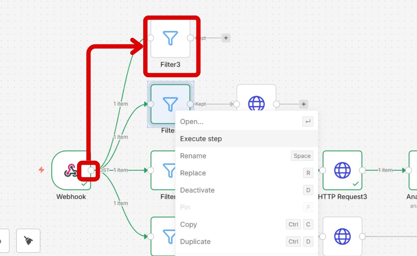Click the HTTP Request3 globe node

tap(342, 170)
